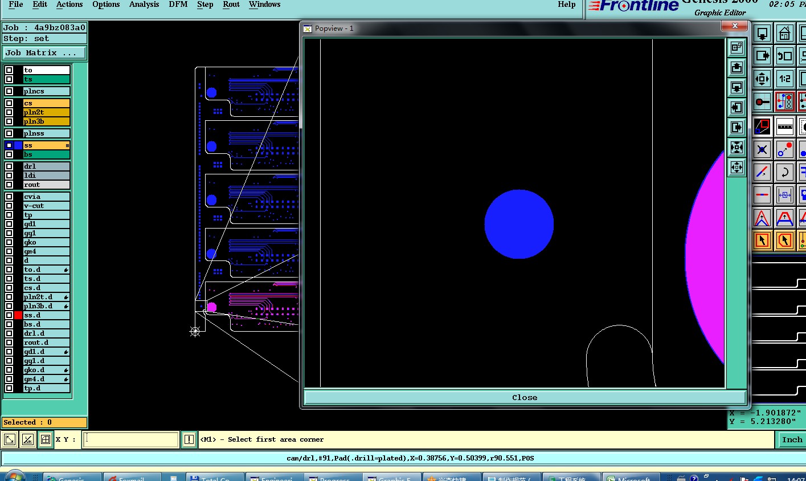The image size is (806, 481).
Task: Click the pan right arrow icon in main toolbar
Action: (x=762, y=56)
